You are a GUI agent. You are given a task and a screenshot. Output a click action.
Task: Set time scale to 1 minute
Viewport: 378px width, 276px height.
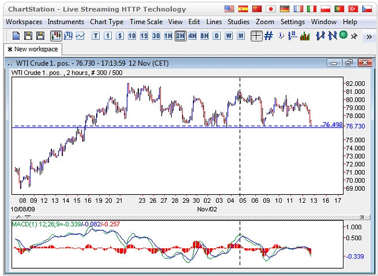tap(108, 36)
